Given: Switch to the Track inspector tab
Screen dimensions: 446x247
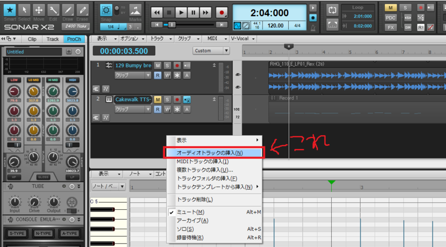Looking at the screenshot, I should click(52, 39).
